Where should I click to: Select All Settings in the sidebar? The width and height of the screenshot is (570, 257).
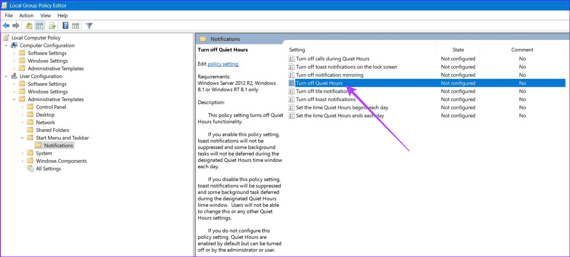(x=48, y=168)
